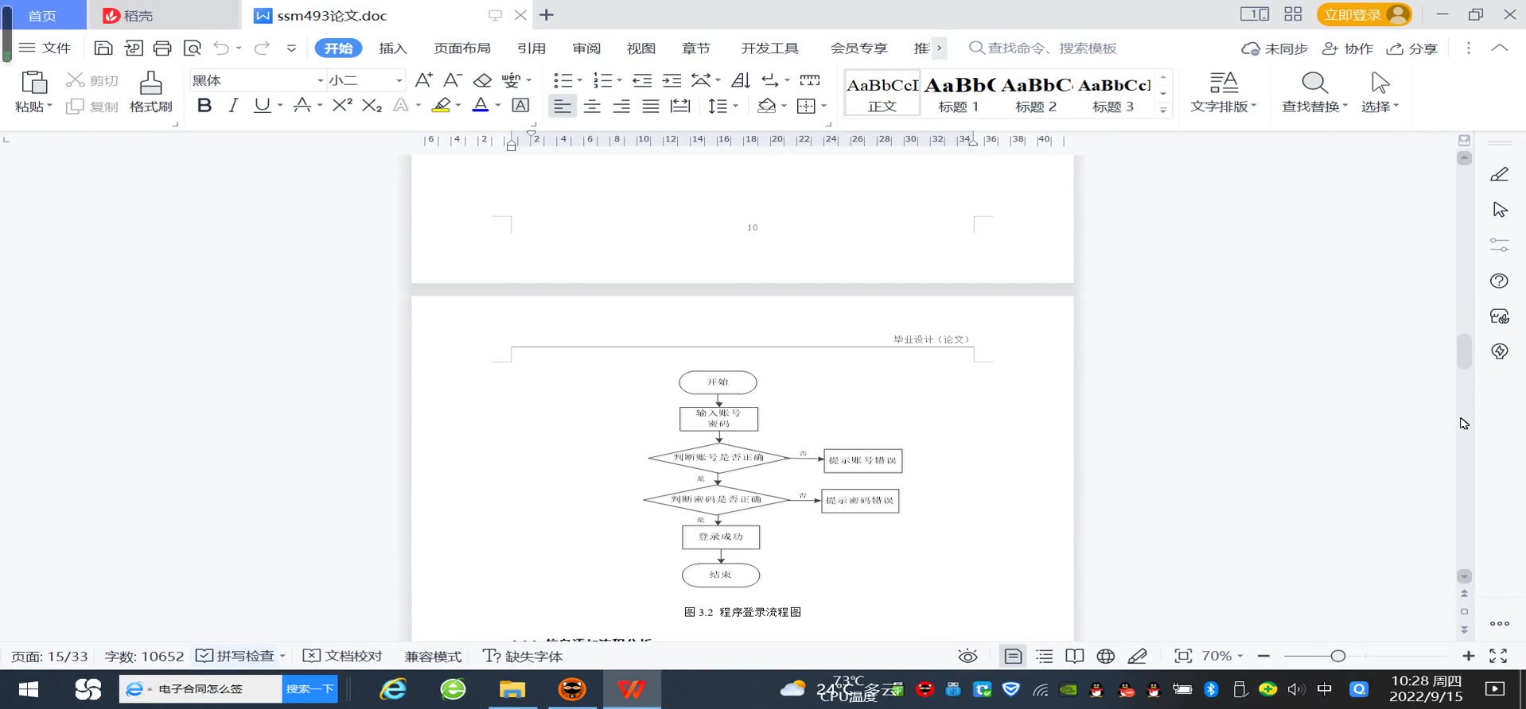Click the Copy (复制) button
This screenshot has width=1526, height=709.
92,107
